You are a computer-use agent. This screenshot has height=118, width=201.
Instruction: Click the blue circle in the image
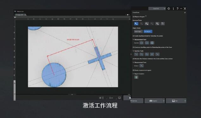pos(54,75)
